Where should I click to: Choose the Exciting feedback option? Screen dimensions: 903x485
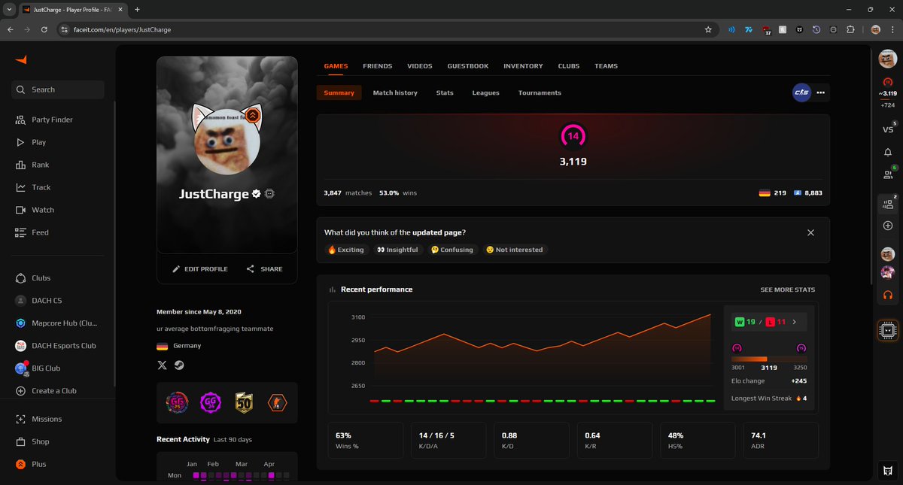pos(346,250)
